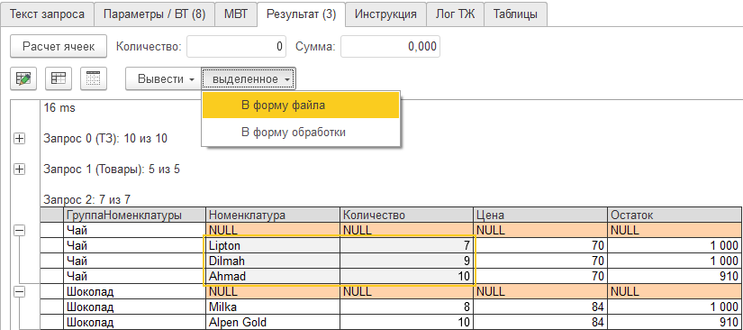Expand the Запрос 0 (ТЗ) group
Viewport: 743px width, 330px height.
pyautogui.click(x=20, y=139)
